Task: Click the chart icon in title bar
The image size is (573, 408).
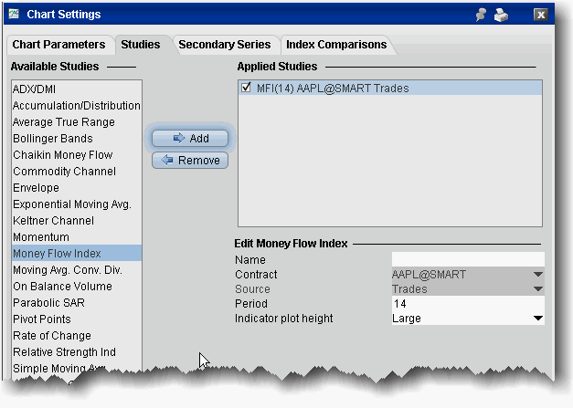Action: [x=14, y=15]
